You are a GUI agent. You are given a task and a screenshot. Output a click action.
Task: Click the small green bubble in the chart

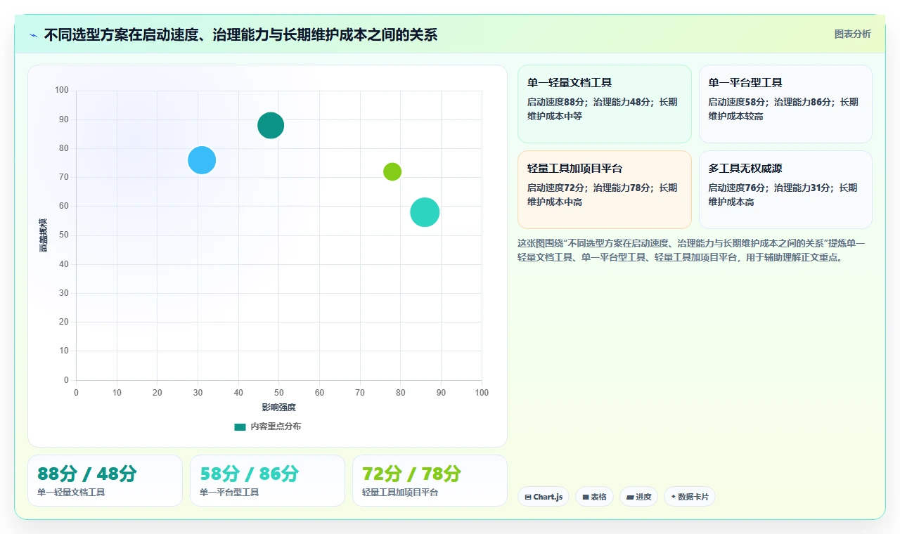coord(392,171)
